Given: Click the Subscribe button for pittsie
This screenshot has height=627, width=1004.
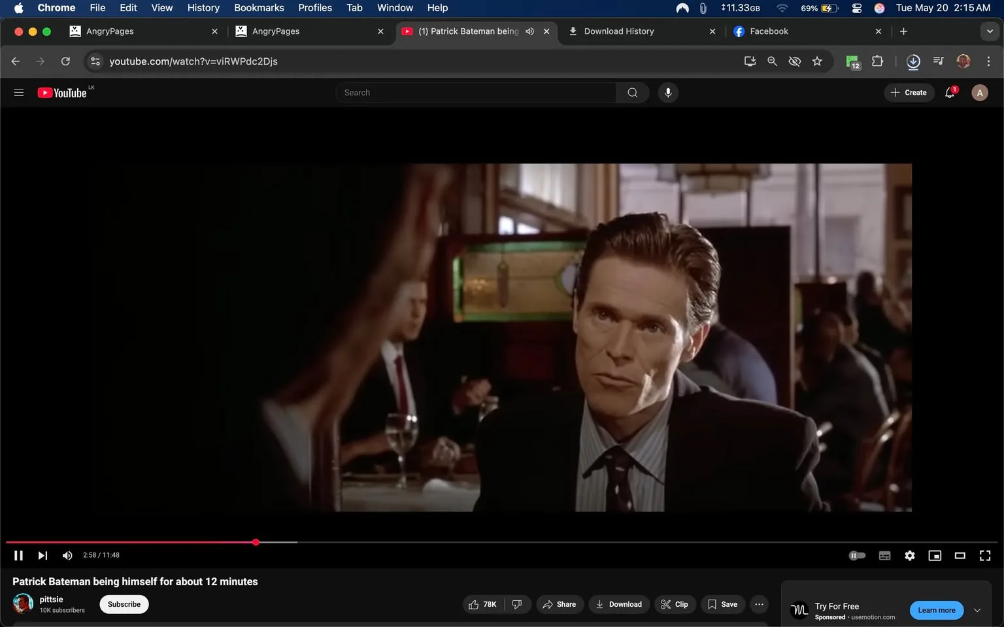Looking at the screenshot, I should click(124, 604).
